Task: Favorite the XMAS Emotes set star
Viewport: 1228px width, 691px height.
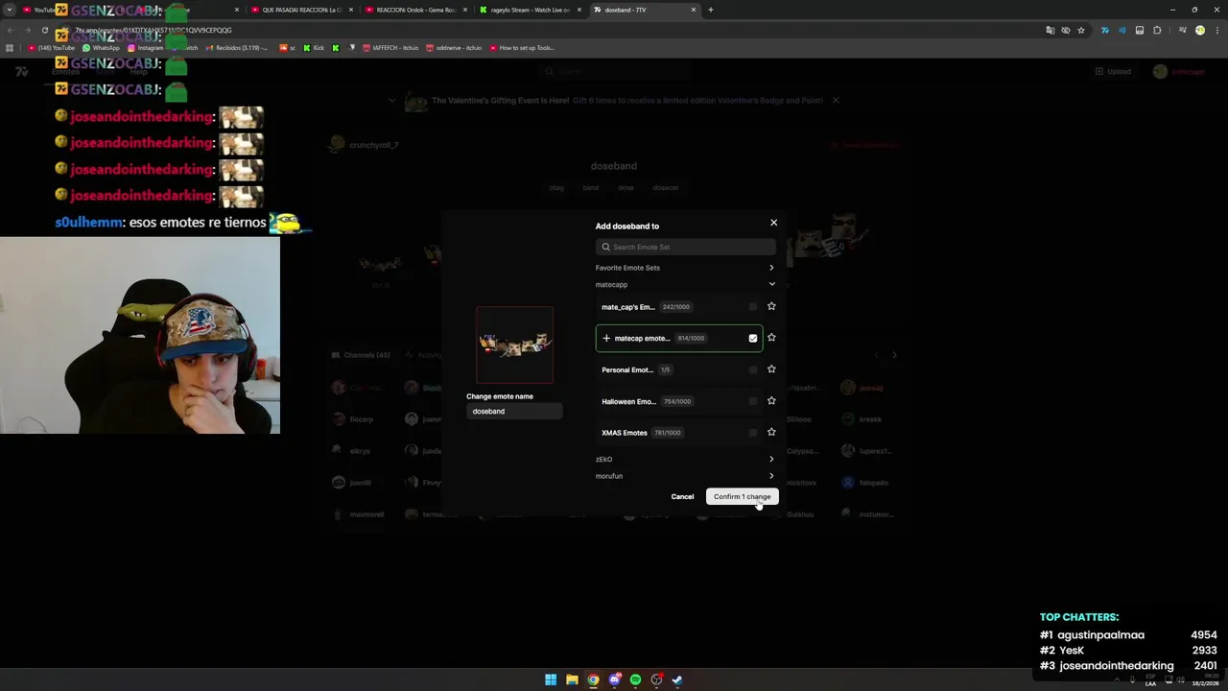Action: (x=771, y=432)
